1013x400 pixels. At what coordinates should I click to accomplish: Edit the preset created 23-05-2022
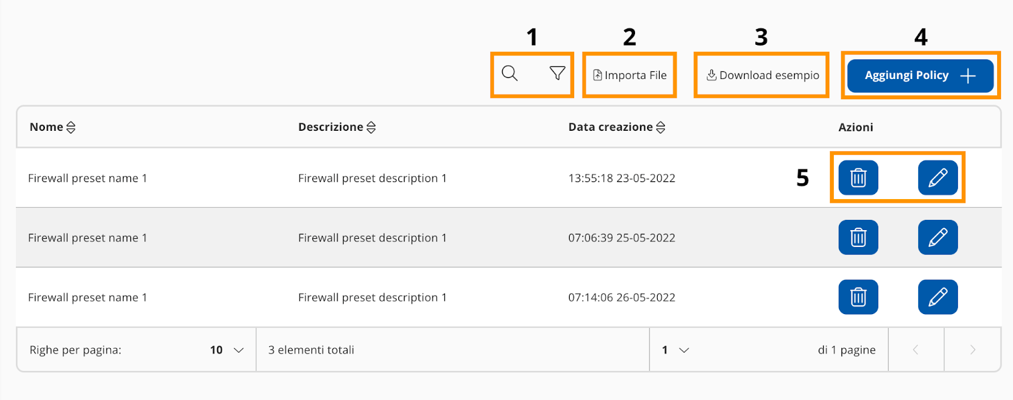[x=938, y=178]
